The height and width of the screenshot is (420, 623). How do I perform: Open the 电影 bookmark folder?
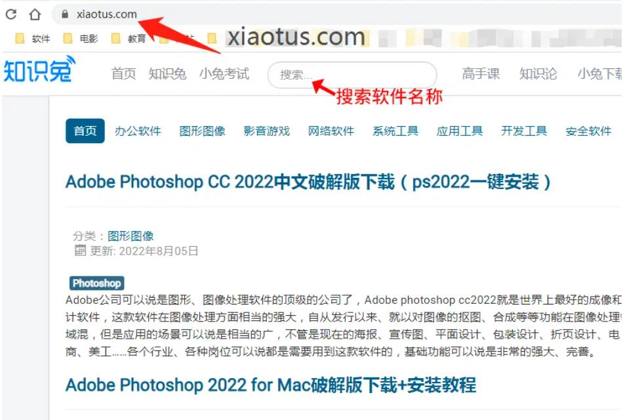81,39
